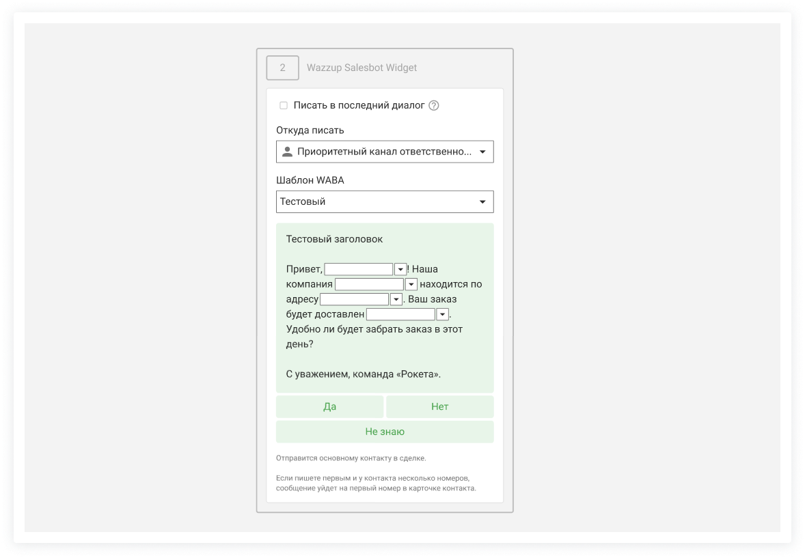The width and height of the screenshot is (805, 558).
Task: Click the arrow of "Откуда писать" dropdown
Action: click(x=482, y=152)
